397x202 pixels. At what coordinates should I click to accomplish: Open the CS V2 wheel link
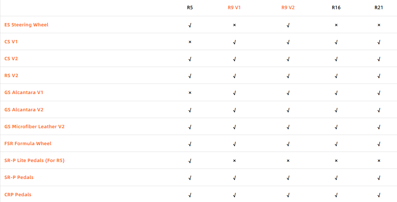[11, 59]
